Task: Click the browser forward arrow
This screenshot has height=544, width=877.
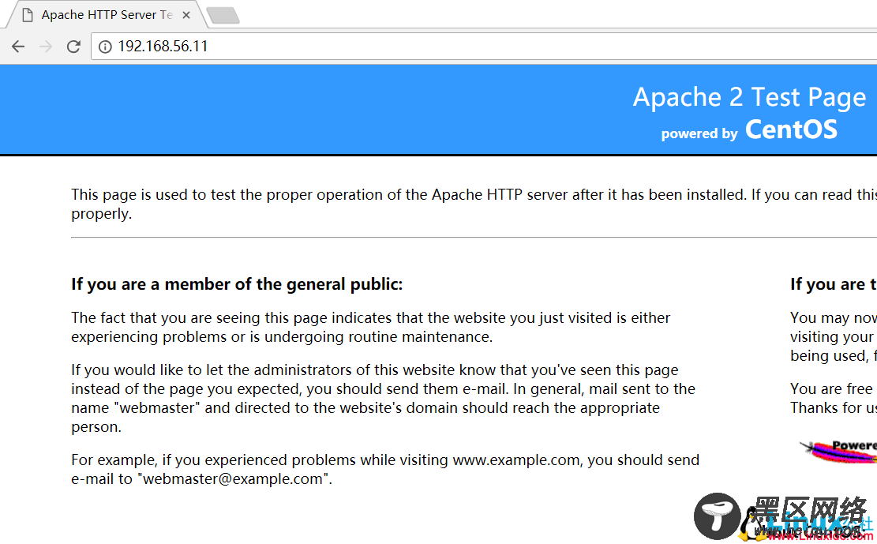Action: click(x=46, y=47)
